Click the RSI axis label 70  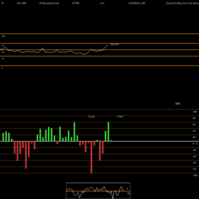tap(3, 46)
